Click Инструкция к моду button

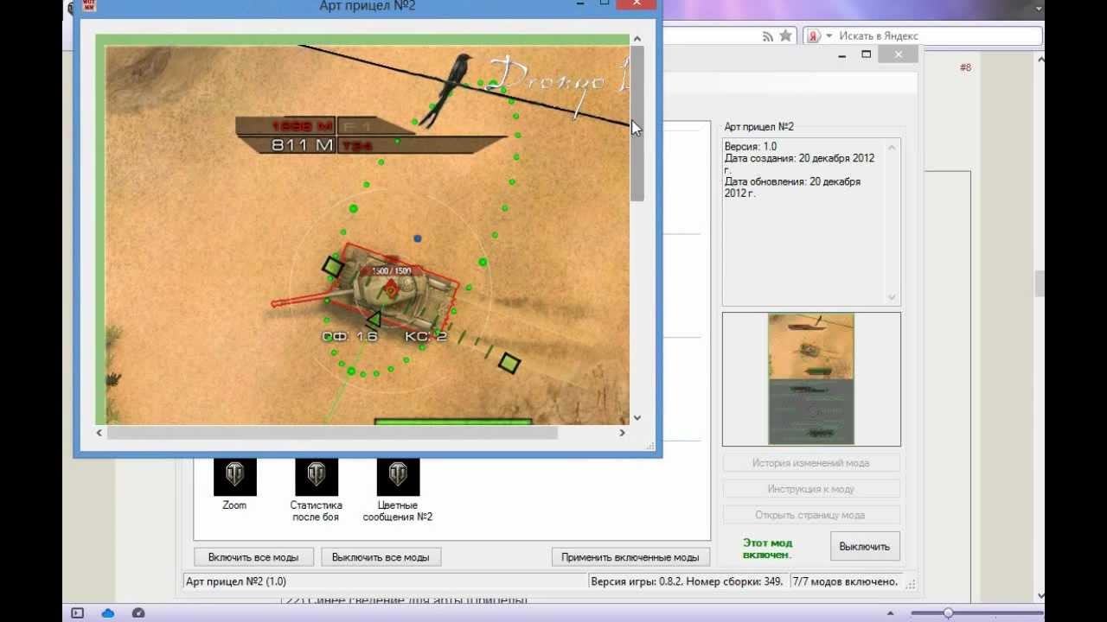click(810, 489)
